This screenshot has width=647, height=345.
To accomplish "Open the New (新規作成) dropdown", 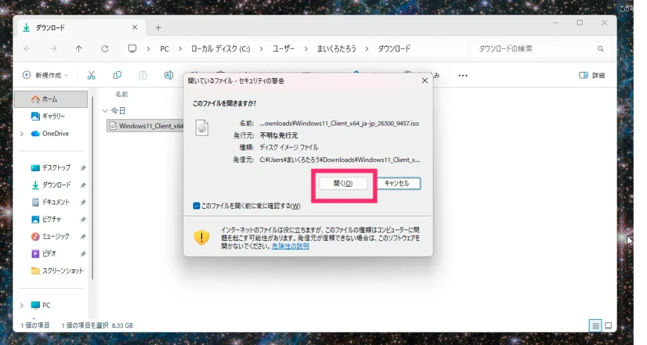I will pos(45,75).
